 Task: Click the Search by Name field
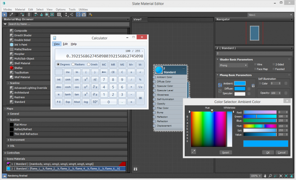(x=69, y=24)
